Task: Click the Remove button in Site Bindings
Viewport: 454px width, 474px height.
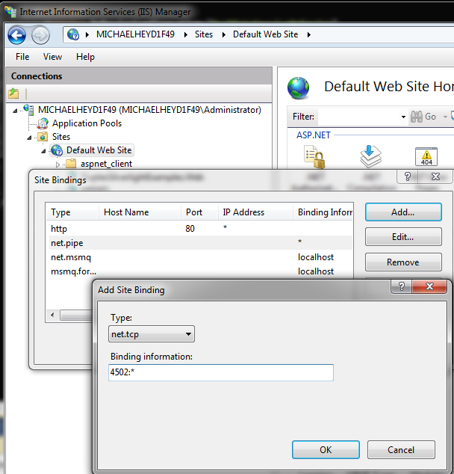Action: pos(403,262)
